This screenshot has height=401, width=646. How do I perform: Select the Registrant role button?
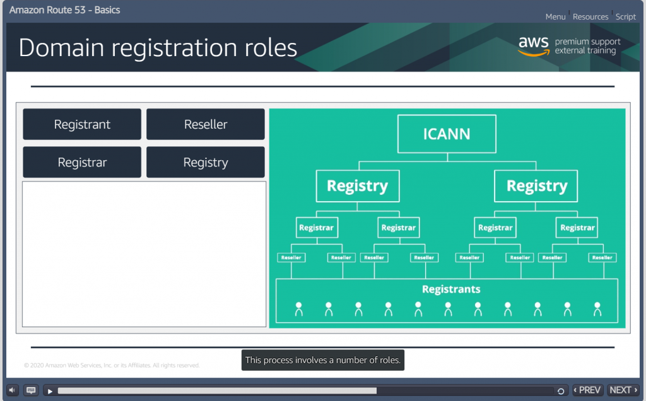tap(82, 124)
